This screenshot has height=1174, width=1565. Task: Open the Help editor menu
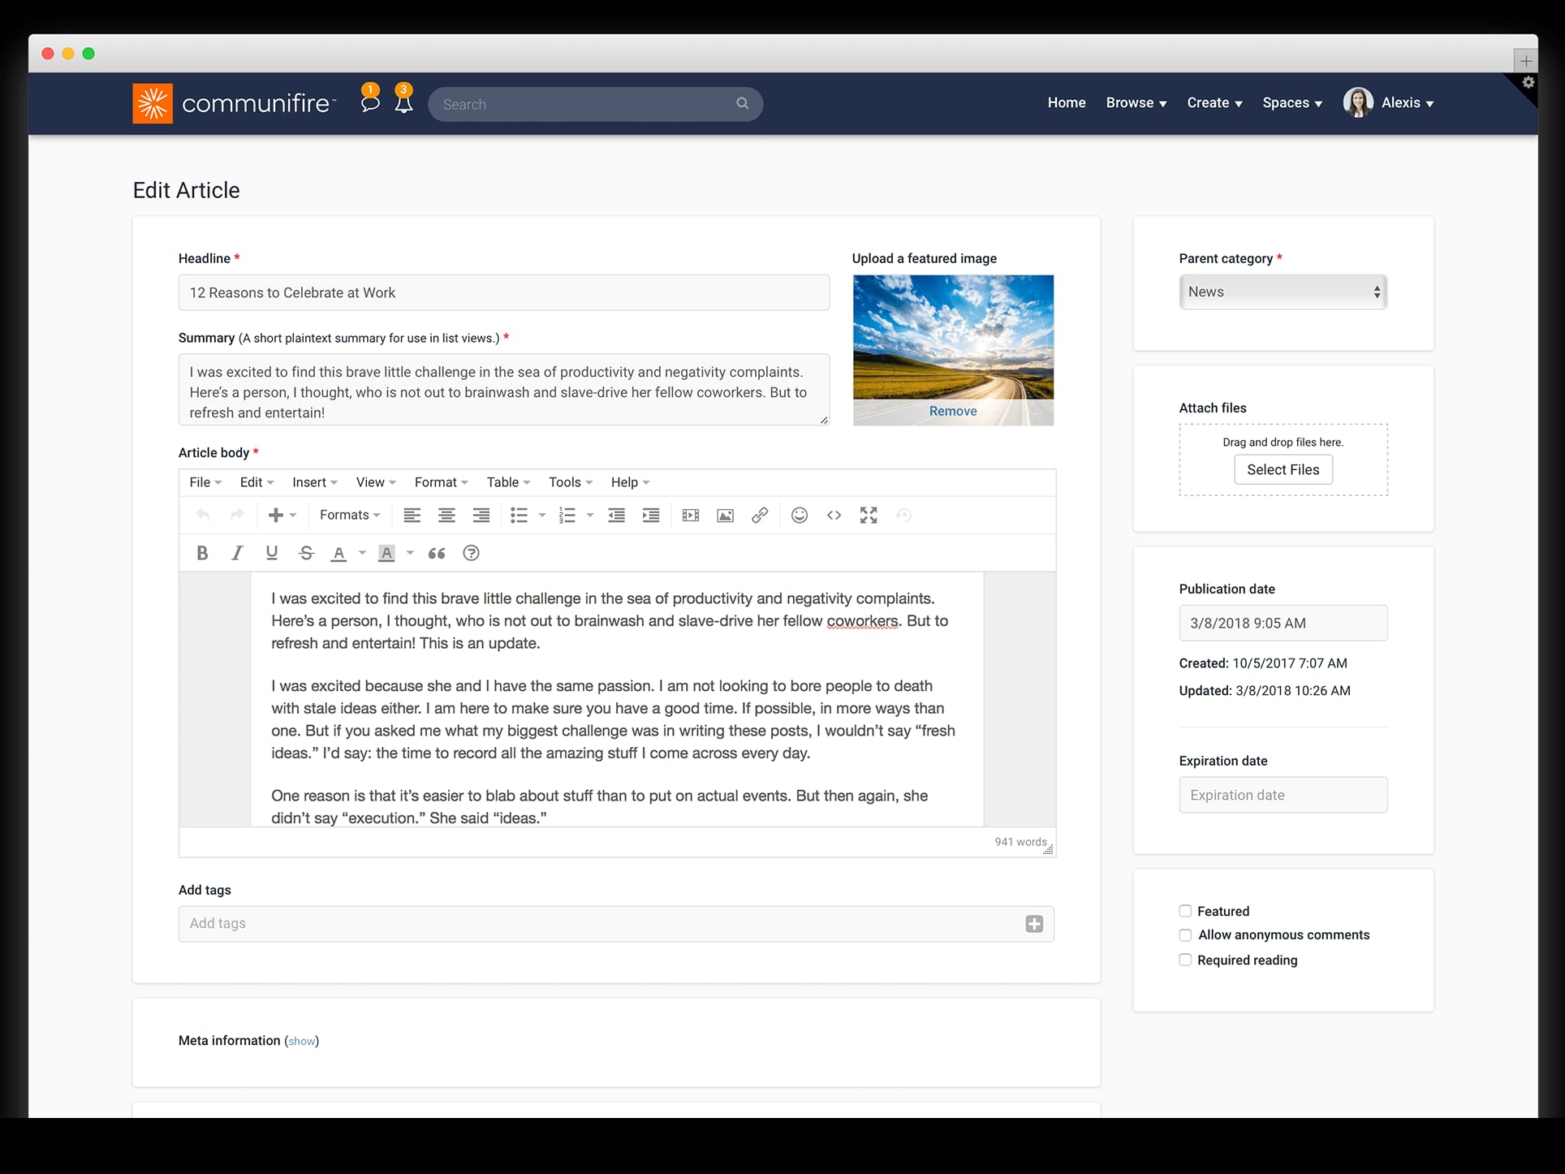click(x=630, y=482)
